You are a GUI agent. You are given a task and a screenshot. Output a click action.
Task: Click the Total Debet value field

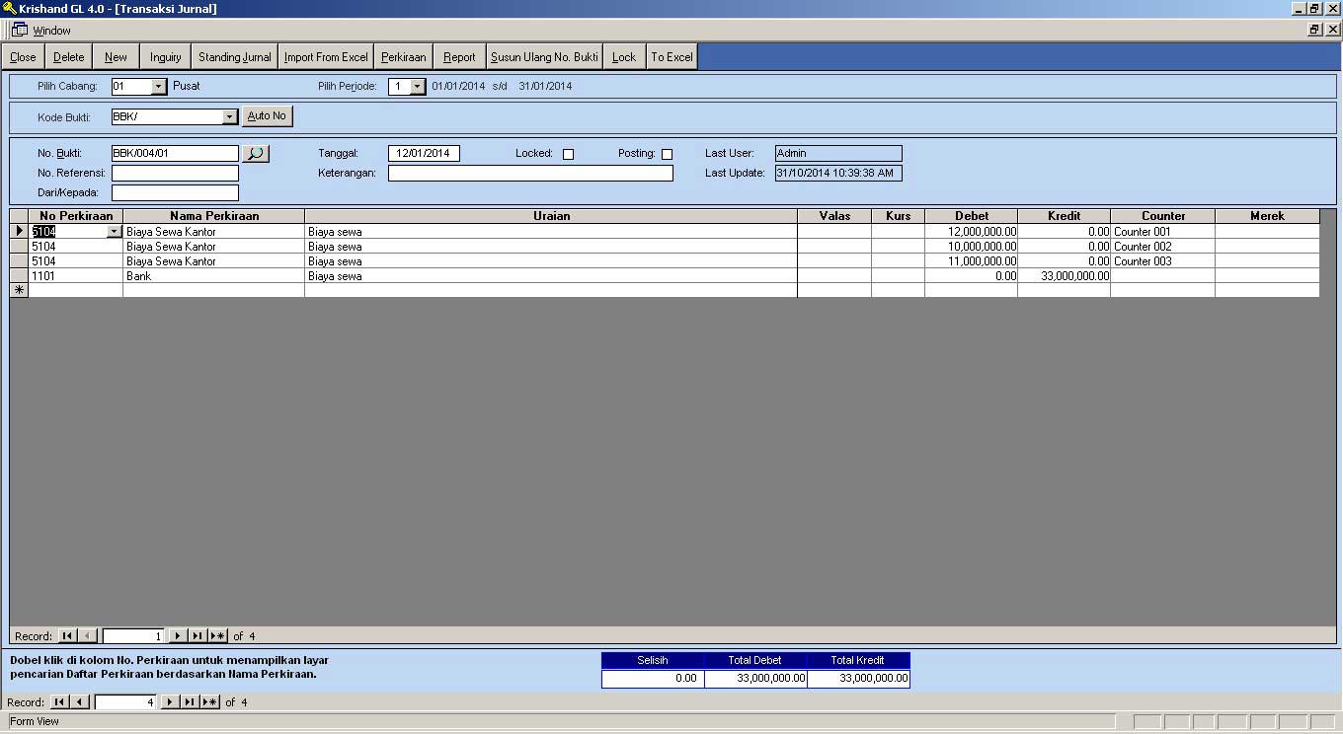(755, 679)
